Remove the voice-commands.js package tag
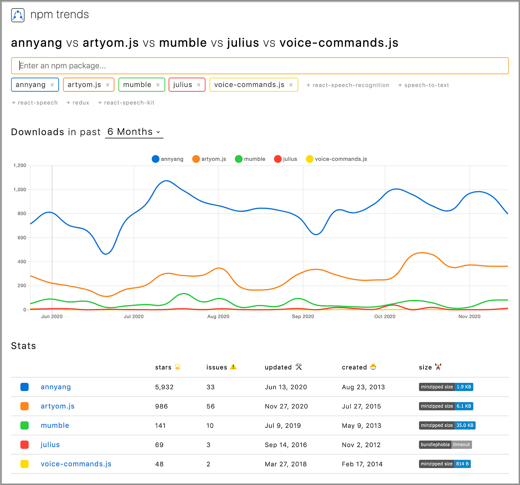The image size is (520, 485). point(291,85)
